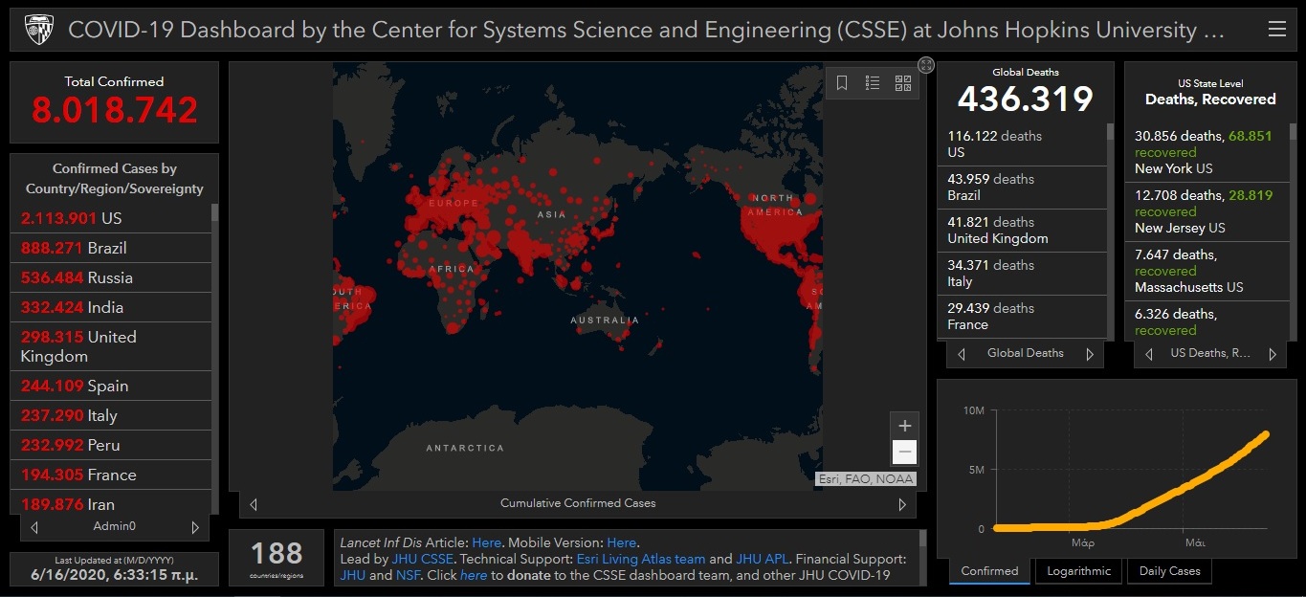This screenshot has width=1306, height=597.
Task: Advance Admin0 list with right arrow
Action: [195, 527]
